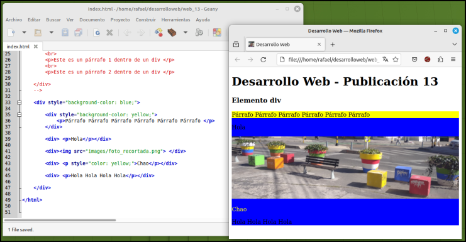Click the 'images/foto_recortada.png' src value
This screenshot has height=242, width=466.
click(x=125, y=151)
